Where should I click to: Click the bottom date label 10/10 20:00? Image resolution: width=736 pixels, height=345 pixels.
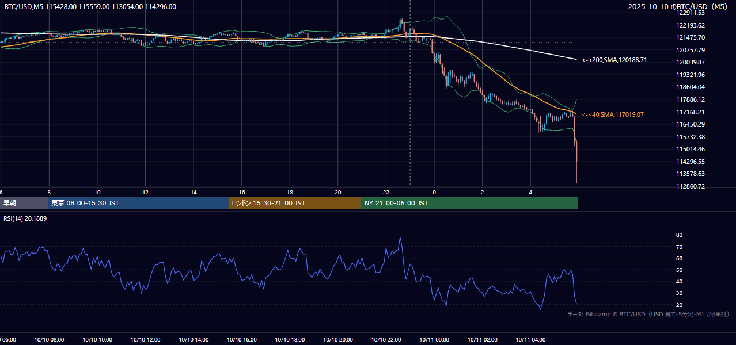coord(338,340)
